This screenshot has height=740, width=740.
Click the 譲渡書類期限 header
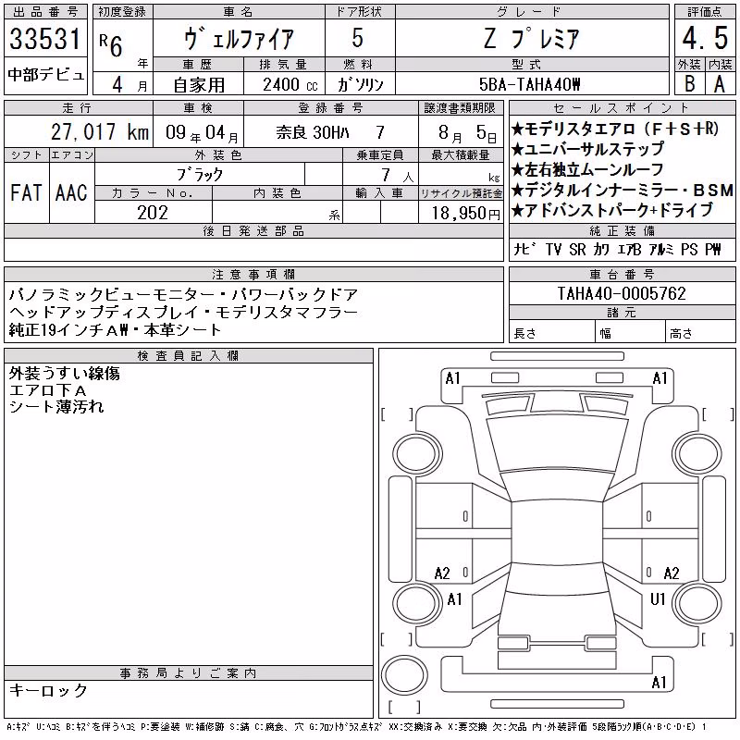pyautogui.click(x=460, y=107)
